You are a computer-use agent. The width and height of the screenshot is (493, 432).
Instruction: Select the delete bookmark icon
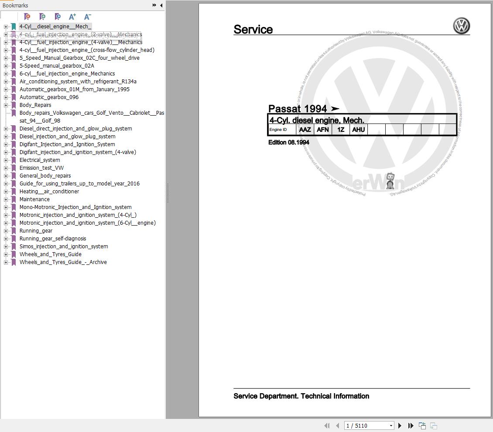27,17
